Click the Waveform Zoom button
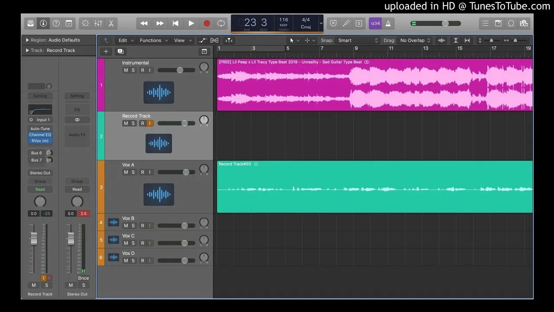The height and width of the screenshot is (312, 554). [x=441, y=40]
